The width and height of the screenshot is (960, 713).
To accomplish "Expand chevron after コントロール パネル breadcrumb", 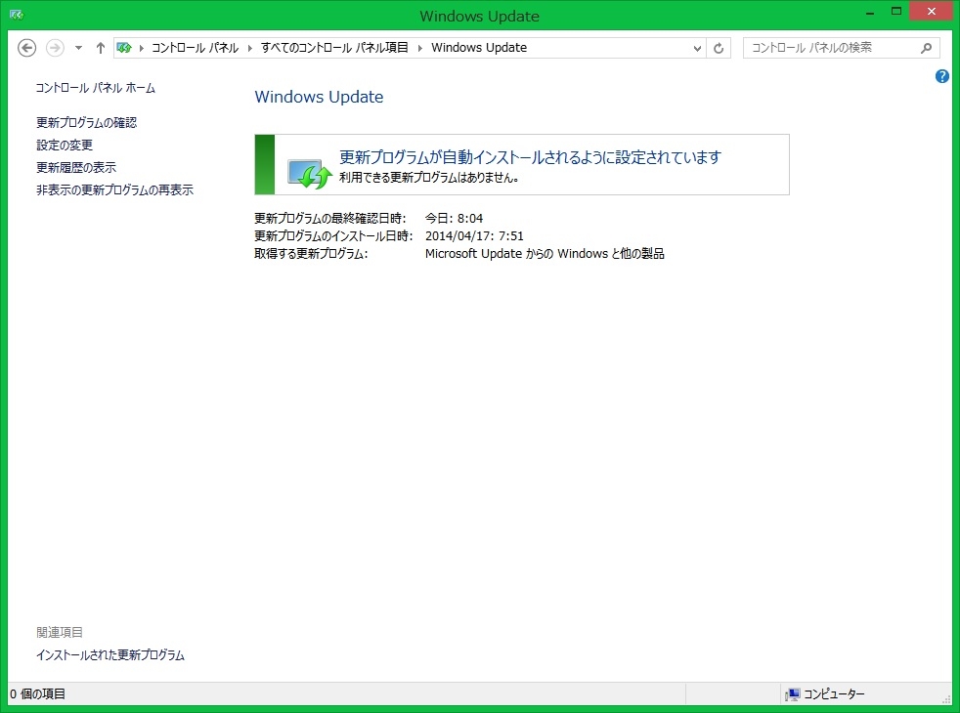I will pos(250,48).
